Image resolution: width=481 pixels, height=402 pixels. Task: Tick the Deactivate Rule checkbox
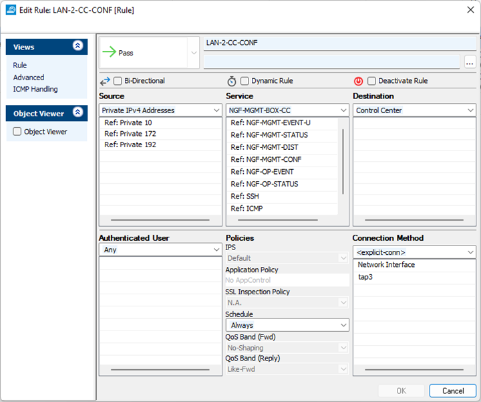click(x=371, y=81)
